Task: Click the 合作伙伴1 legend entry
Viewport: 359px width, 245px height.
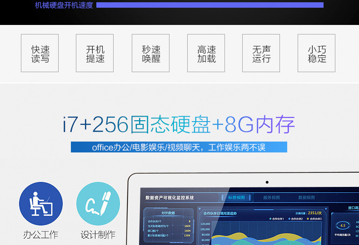Action: (277, 219)
